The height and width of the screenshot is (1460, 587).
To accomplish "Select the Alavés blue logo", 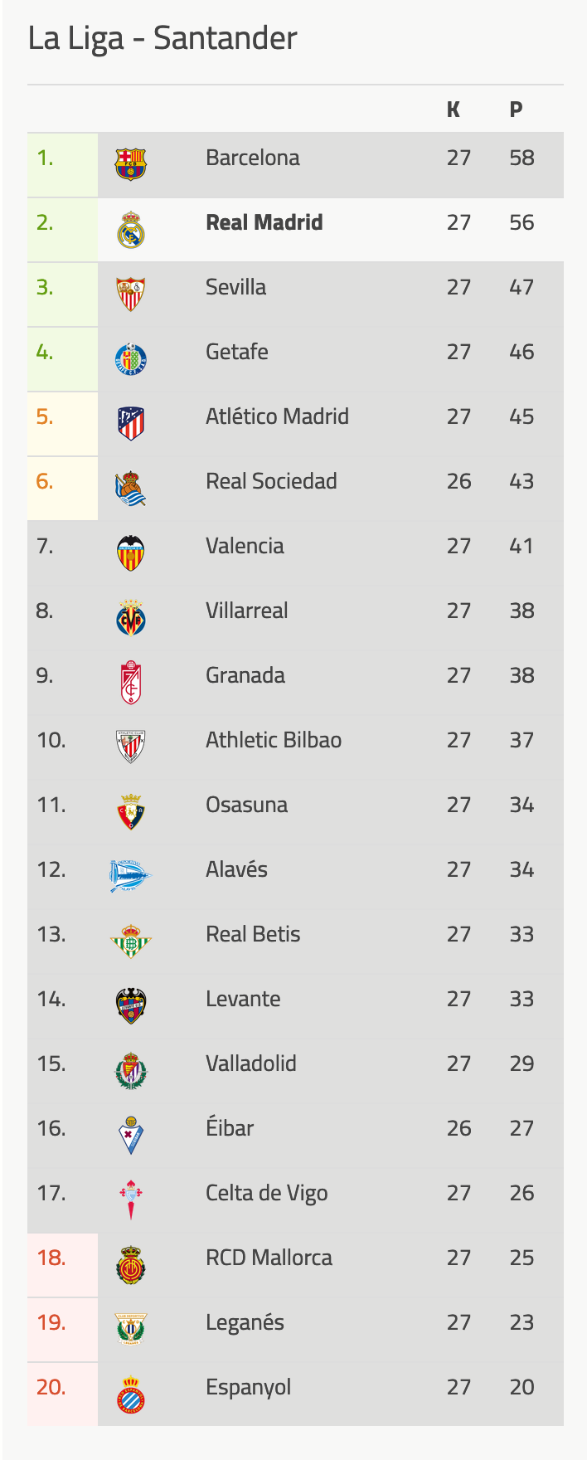I will (x=130, y=876).
